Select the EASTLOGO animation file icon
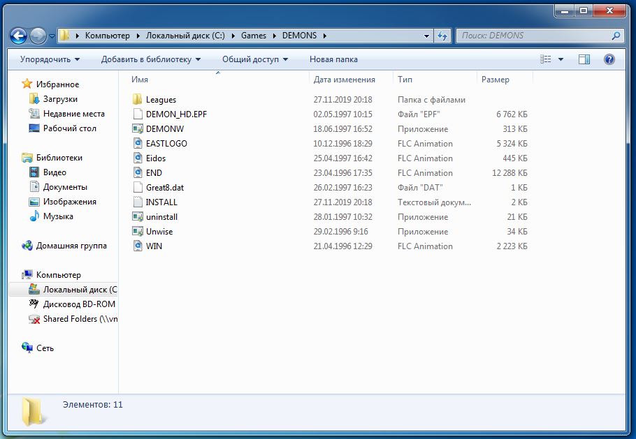The width and height of the screenshot is (636, 439). (x=138, y=143)
